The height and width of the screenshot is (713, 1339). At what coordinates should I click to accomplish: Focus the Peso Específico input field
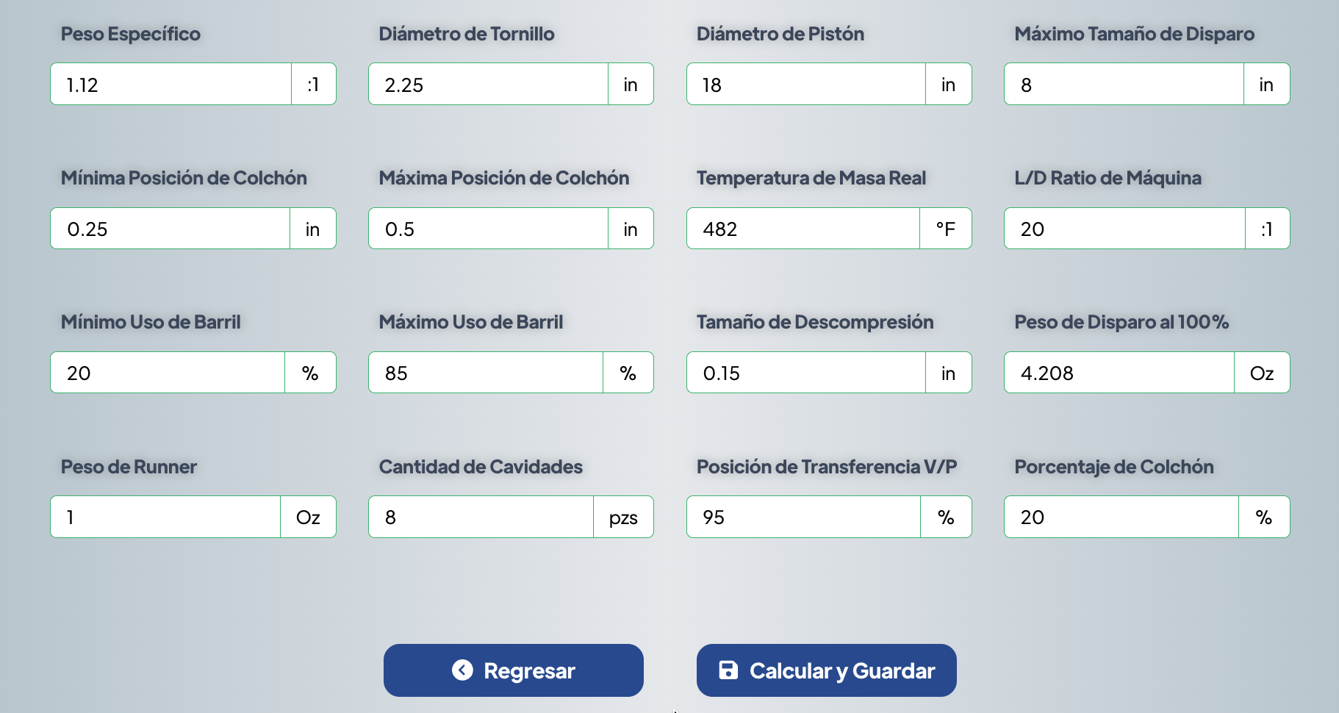(x=170, y=85)
